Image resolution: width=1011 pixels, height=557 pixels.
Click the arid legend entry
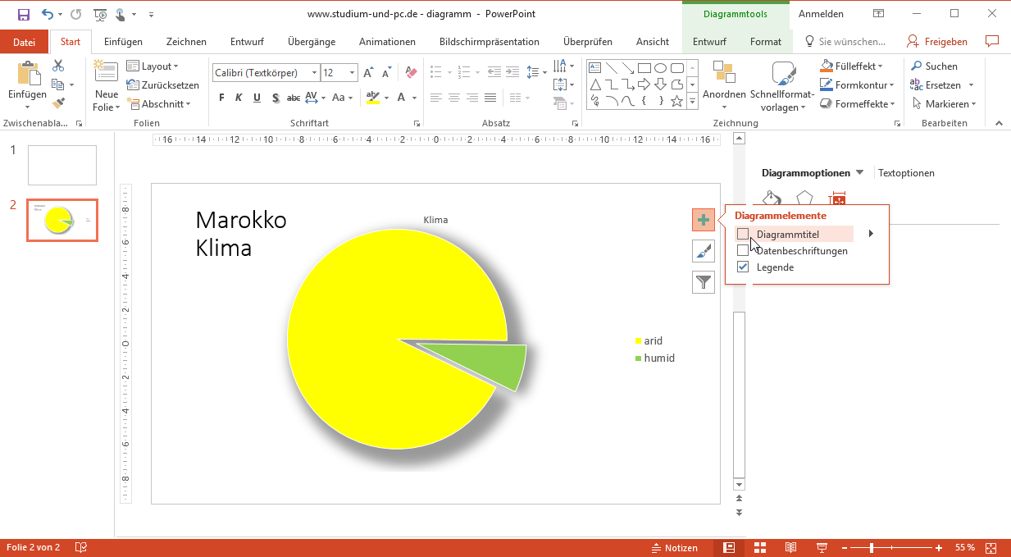(649, 340)
